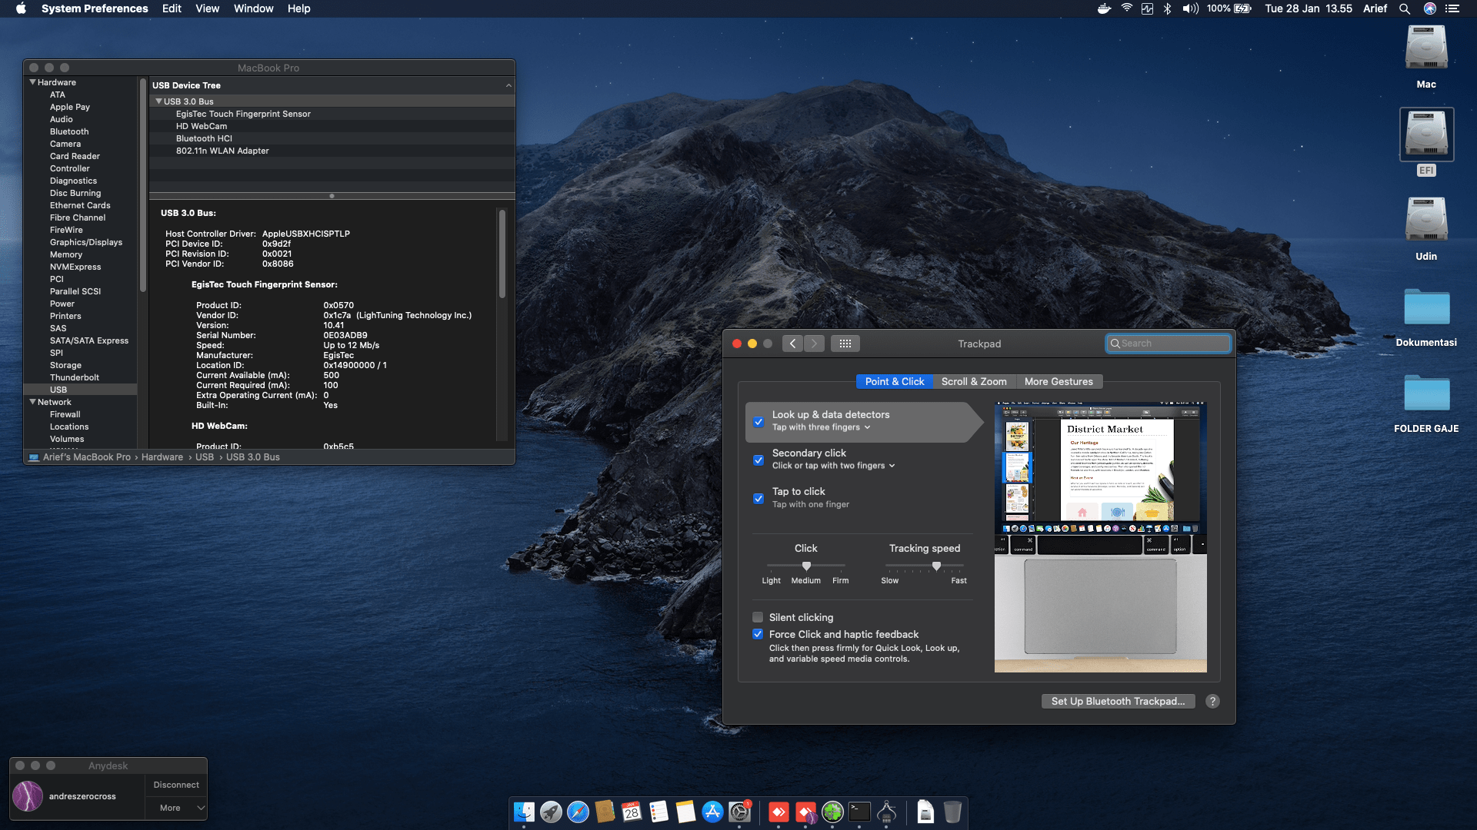Collapse Network section in sidebar
This screenshot has height=830, width=1477.
click(x=33, y=402)
